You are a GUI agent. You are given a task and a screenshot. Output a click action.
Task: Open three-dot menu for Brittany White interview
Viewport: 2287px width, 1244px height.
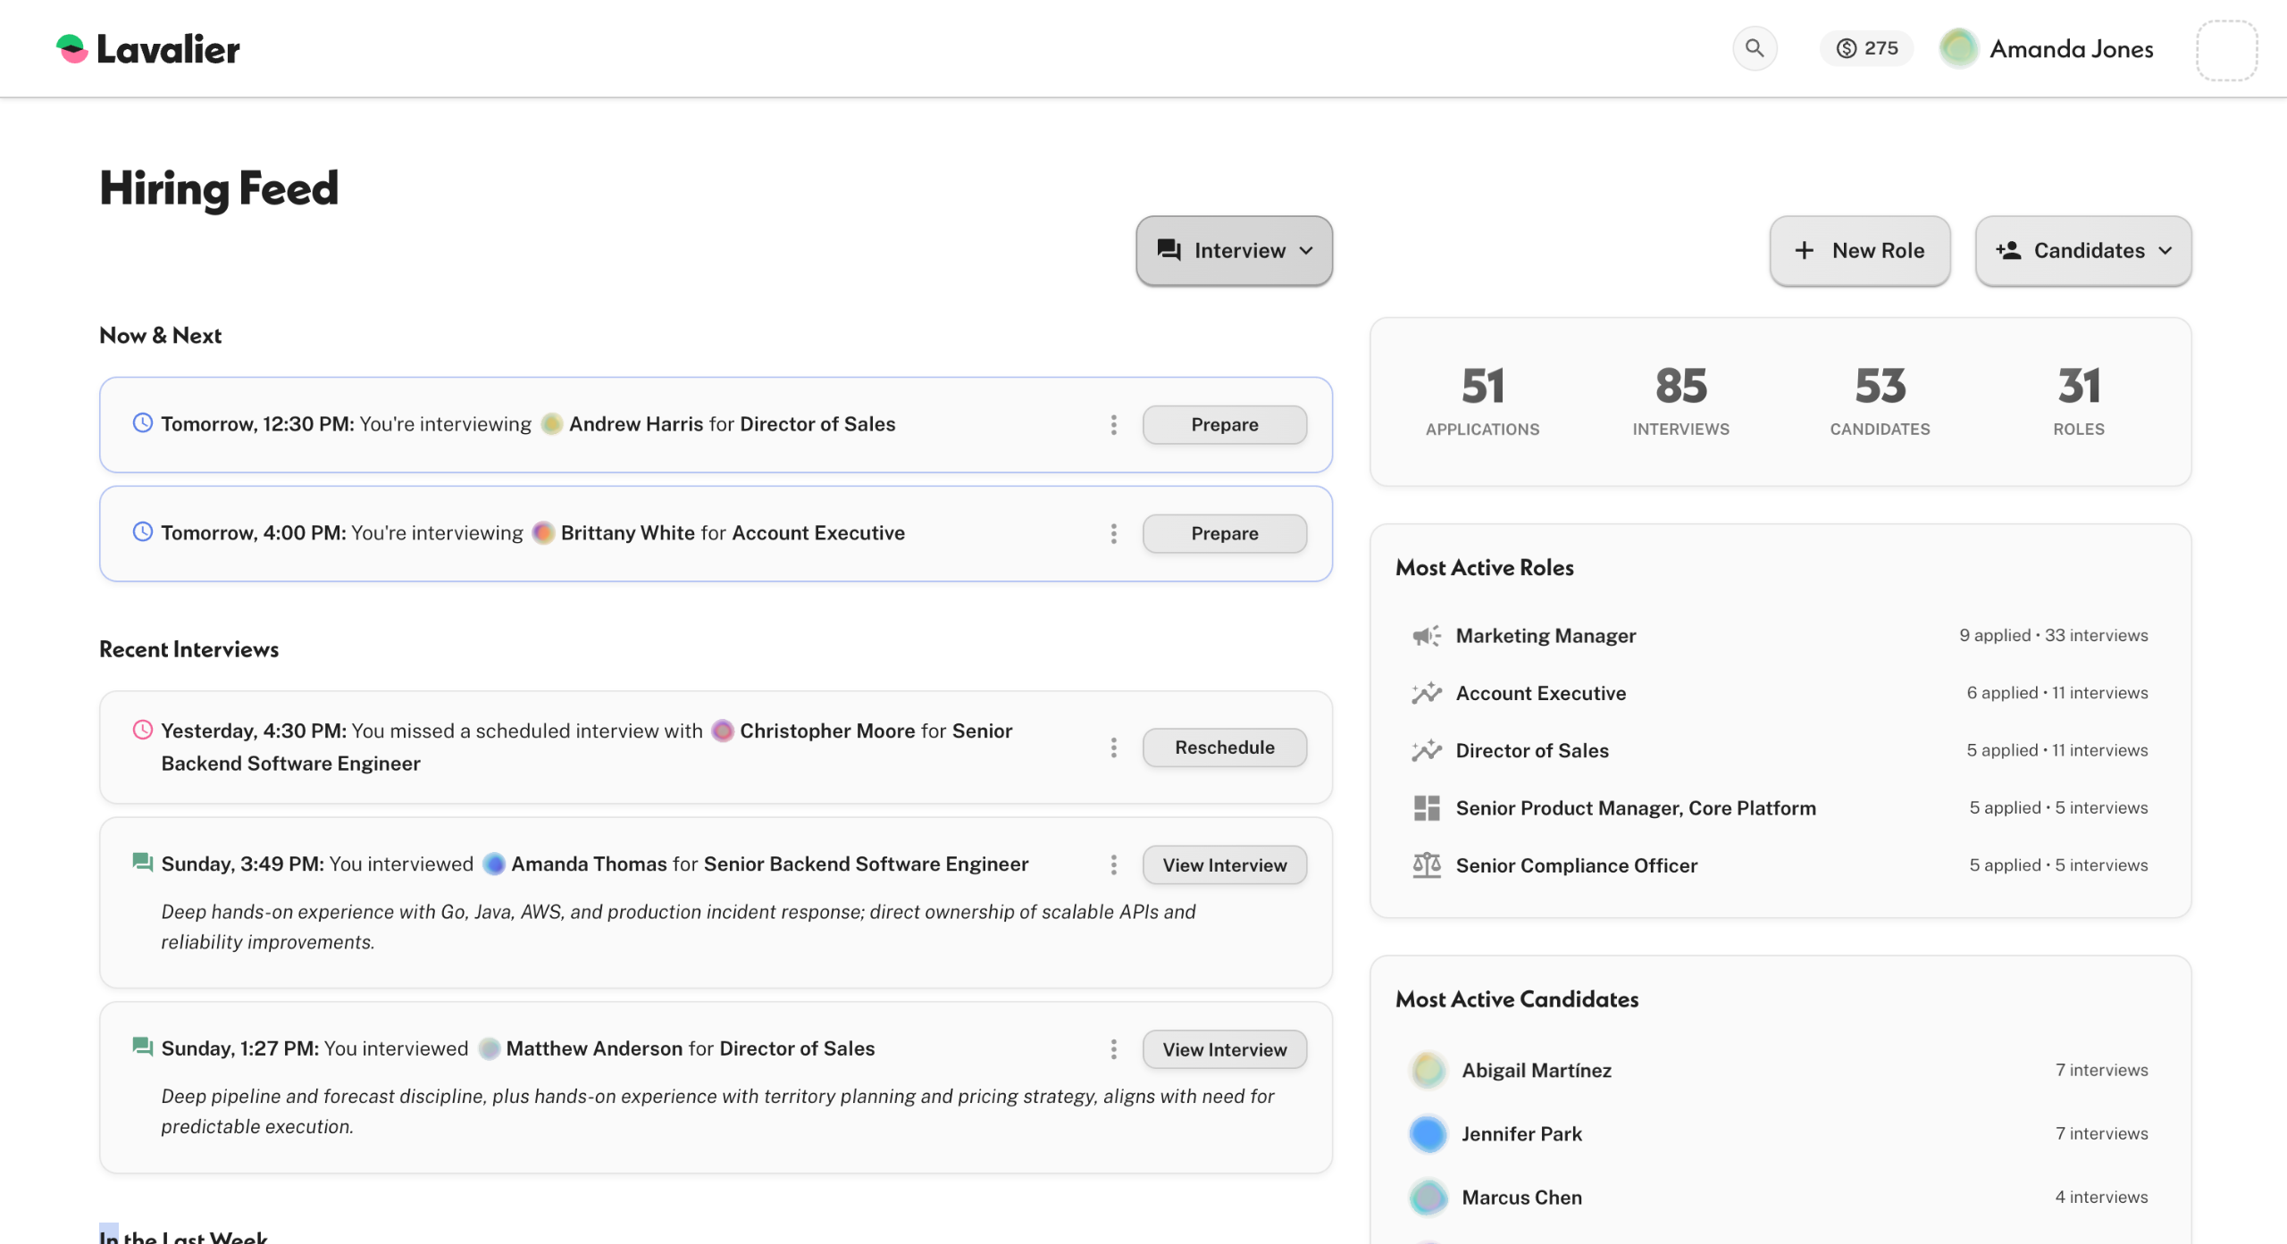[x=1113, y=534]
